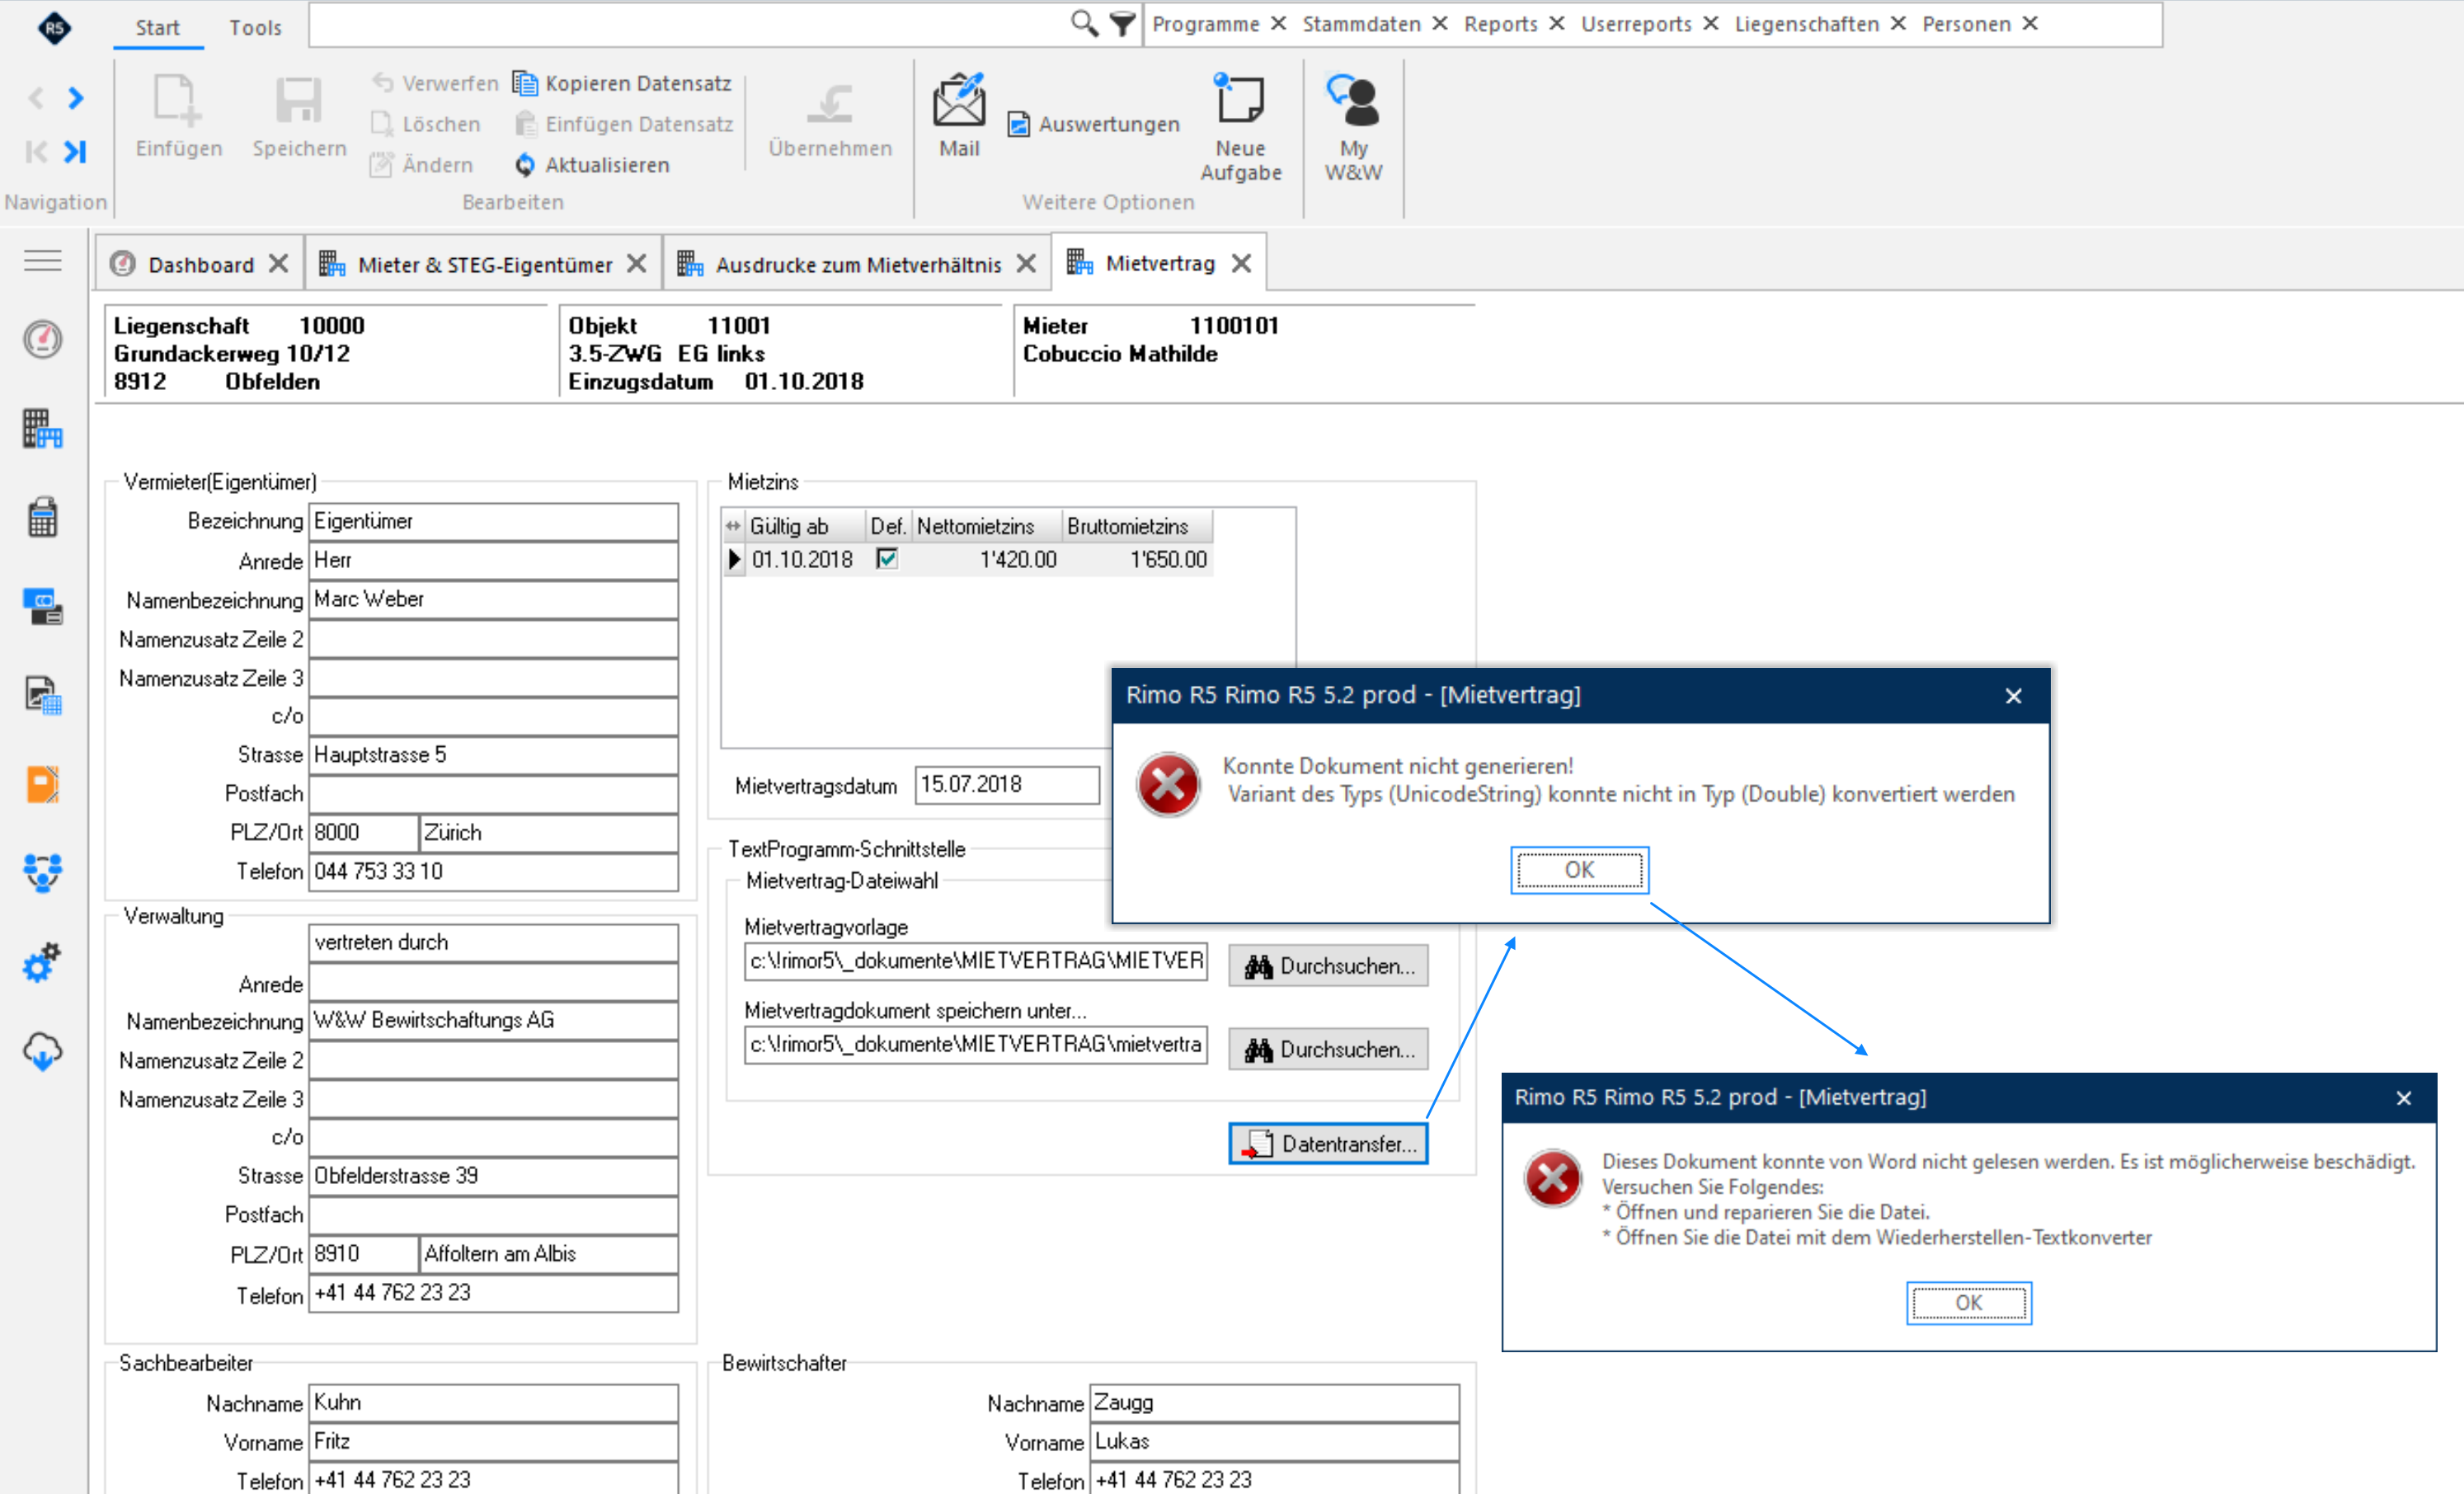The height and width of the screenshot is (1494, 2464).
Task: Remove the Reports filter tag
Action: pos(1557,23)
